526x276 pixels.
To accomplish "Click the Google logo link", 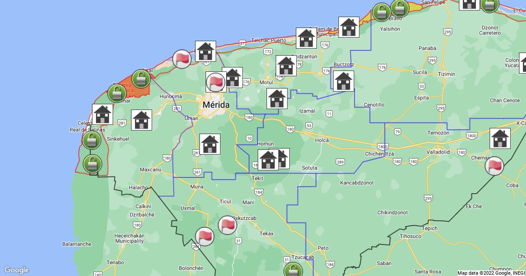I will coord(17,270).
